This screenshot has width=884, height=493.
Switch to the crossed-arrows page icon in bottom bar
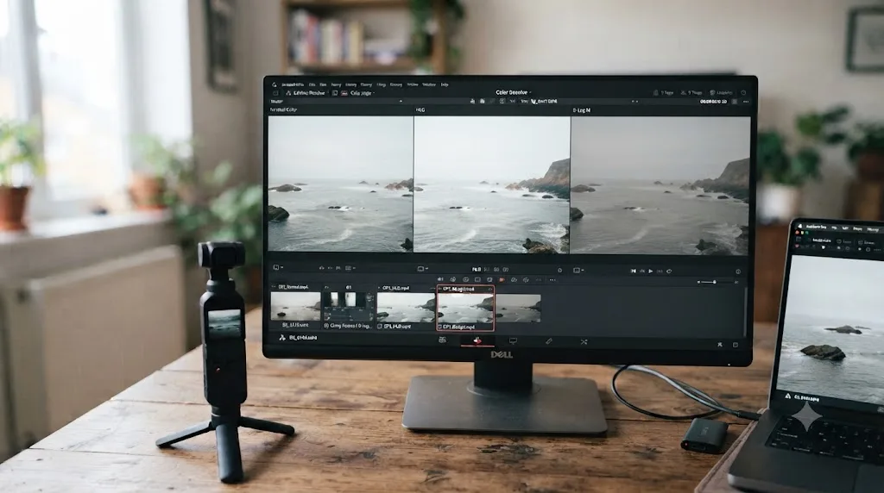pyautogui.click(x=584, y=341)
